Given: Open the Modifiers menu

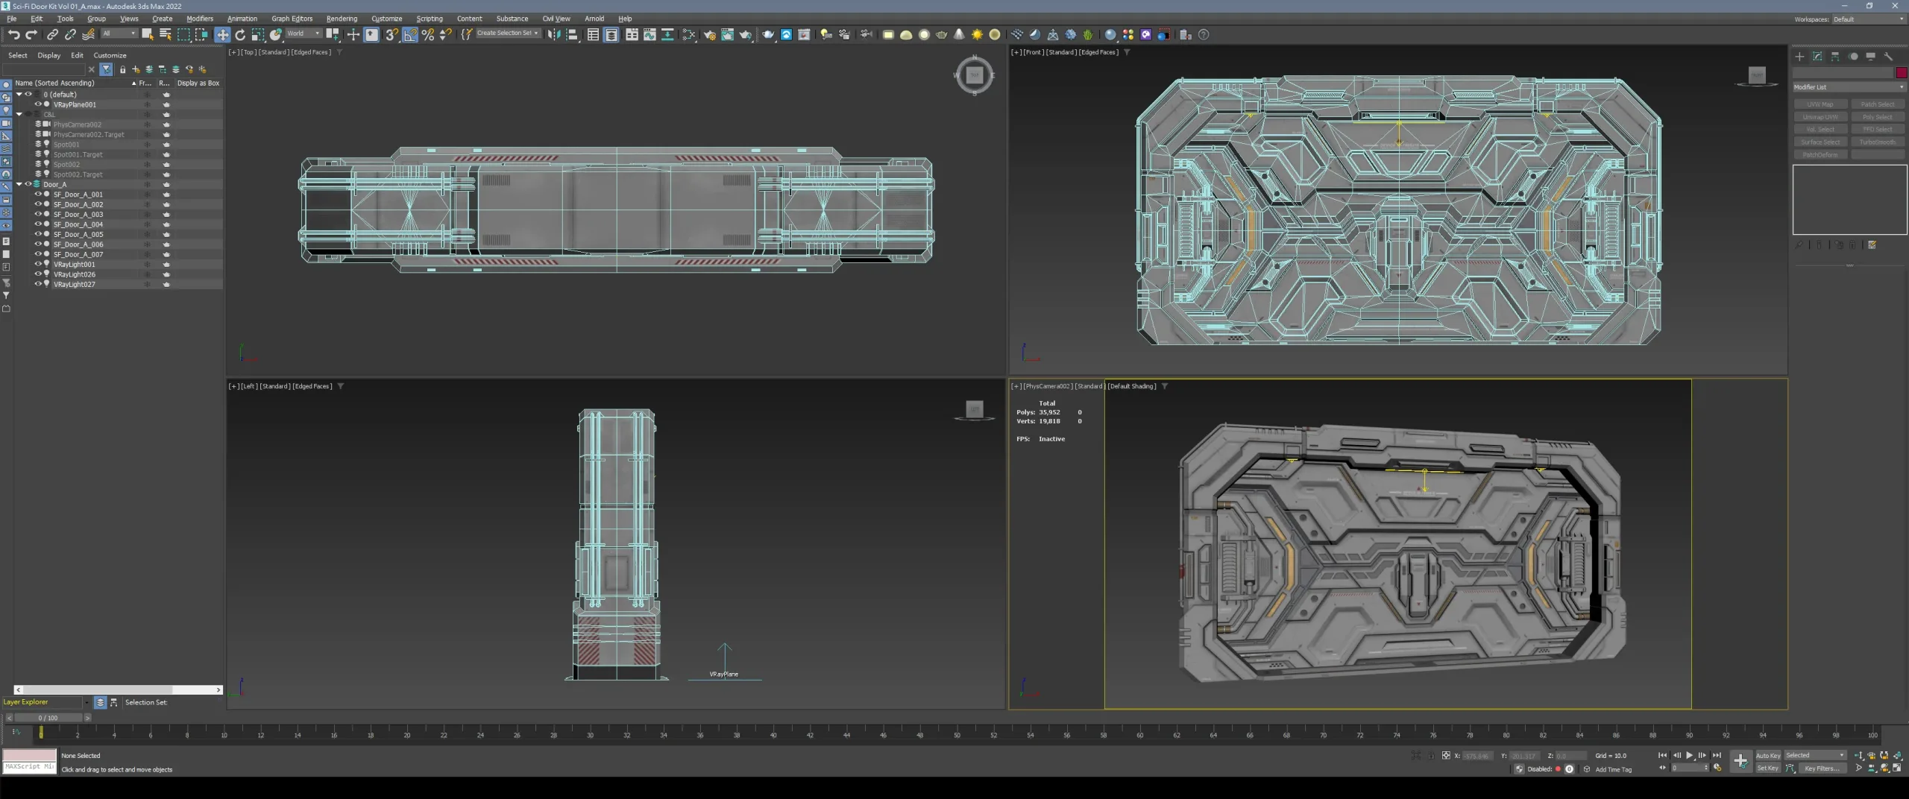Looking at the screenshot, I should (200, 19).
